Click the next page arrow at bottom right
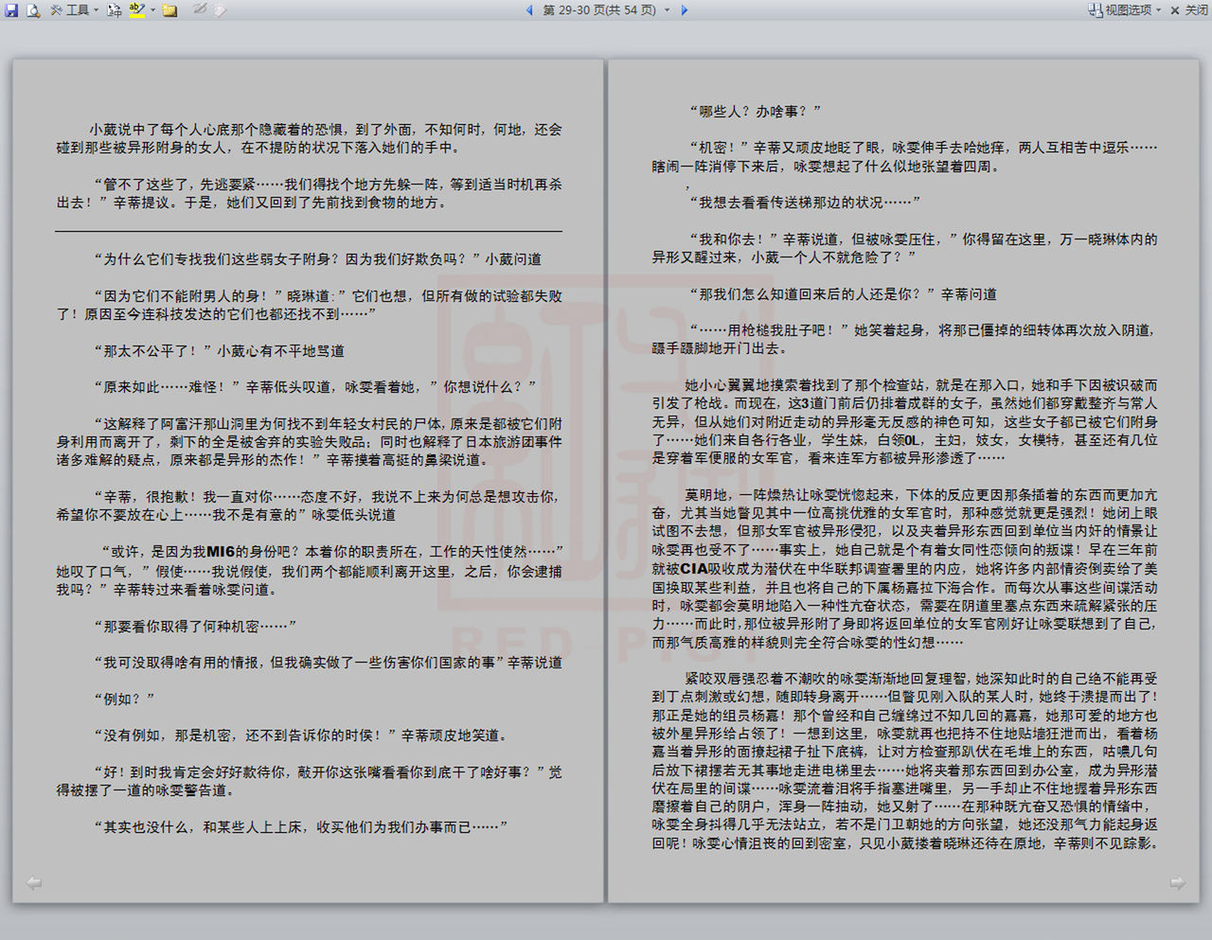 1177,883
